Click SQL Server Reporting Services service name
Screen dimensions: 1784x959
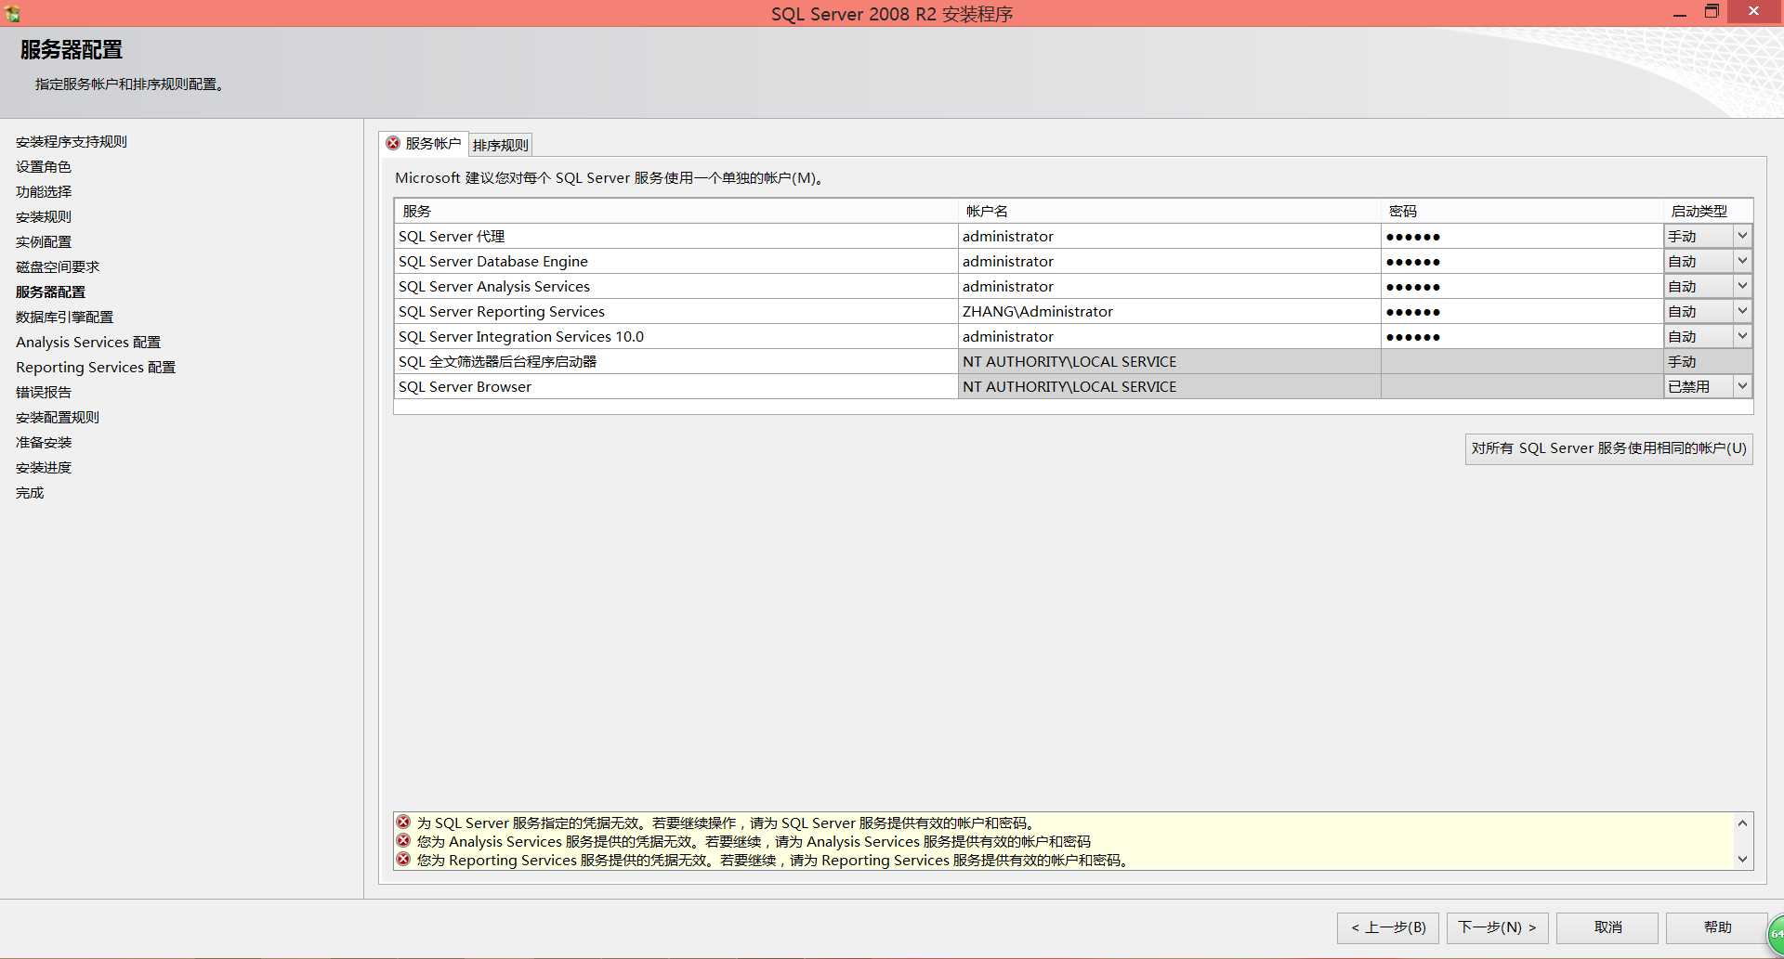(x=502, y=311)
